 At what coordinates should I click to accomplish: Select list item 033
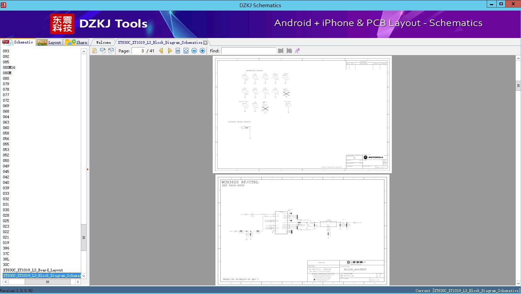[6, 193]
